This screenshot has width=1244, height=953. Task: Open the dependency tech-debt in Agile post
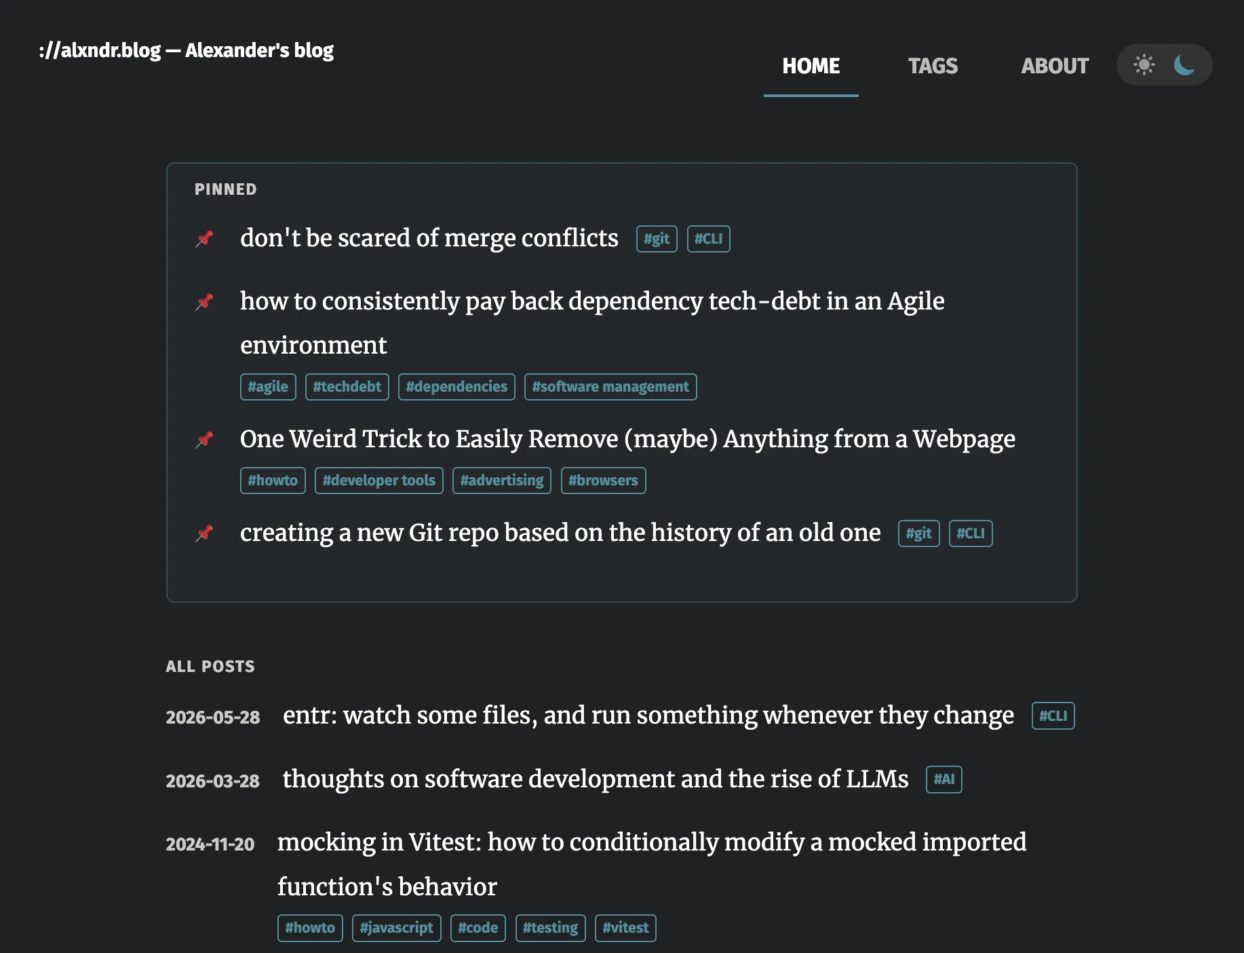tap(592, 323)
